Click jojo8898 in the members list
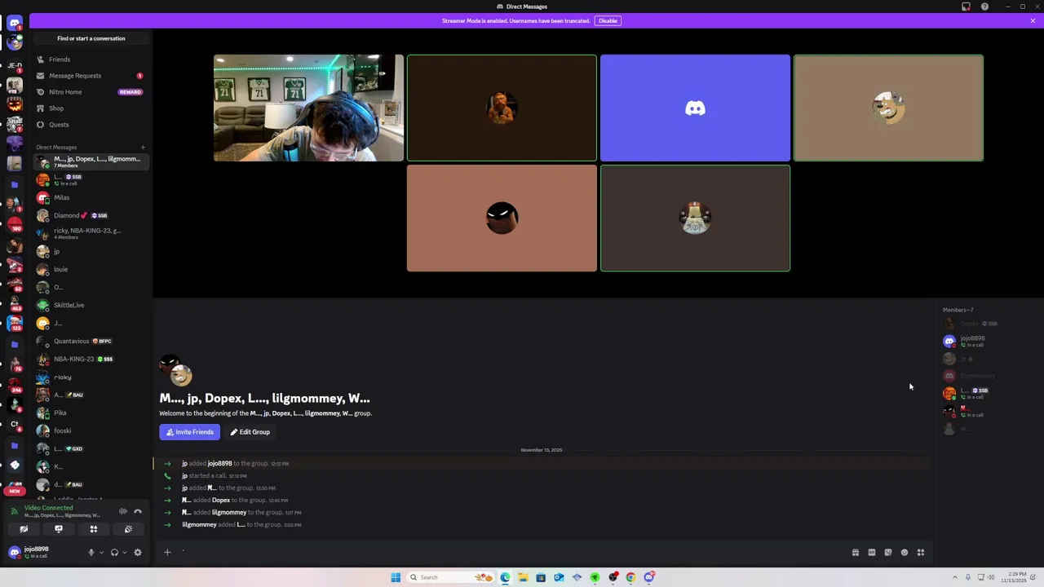The height and width of the screenshot is (587, 1044). pyautogui.click(x=987, y=341)
